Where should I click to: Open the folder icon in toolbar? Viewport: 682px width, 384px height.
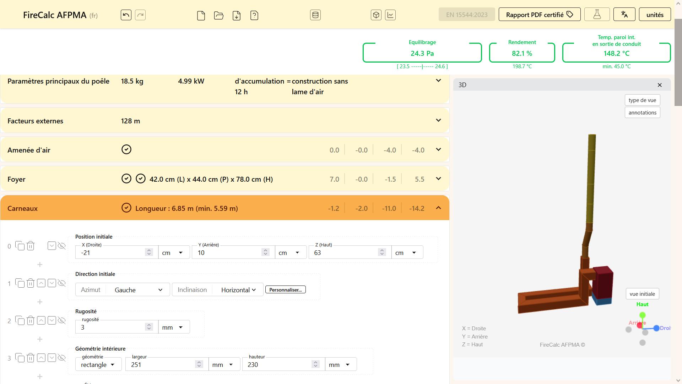219,15
